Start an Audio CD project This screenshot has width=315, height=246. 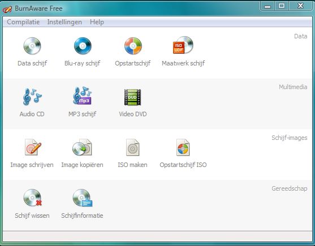(32, 96)
